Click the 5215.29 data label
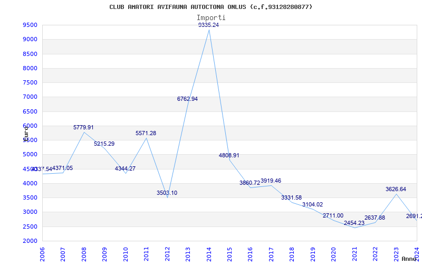 104,144
